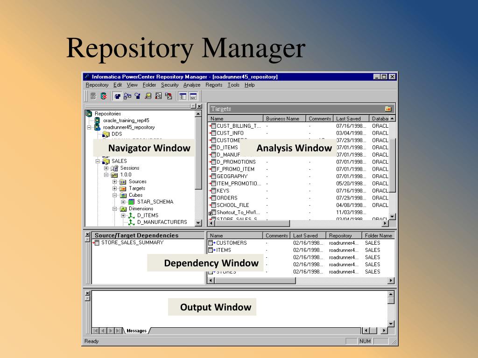Click the navigator tree scroll down arrow
This screenshot has width=478, height=358.
click(x=198, y=223)
